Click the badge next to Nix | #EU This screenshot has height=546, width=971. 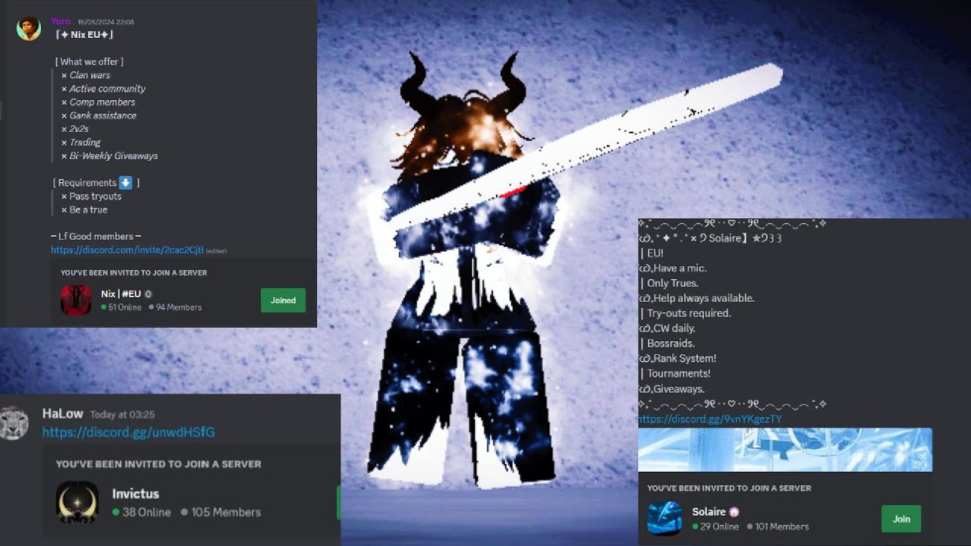tap(148, 293)
